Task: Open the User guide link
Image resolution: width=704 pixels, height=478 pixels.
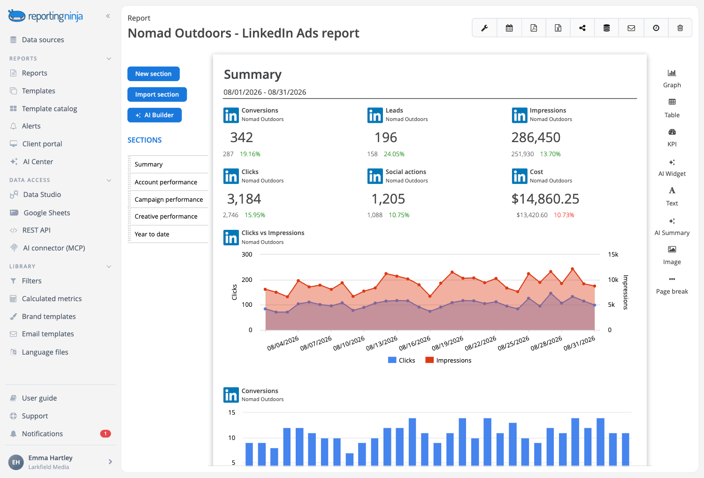Action: (x=39, y=398)
